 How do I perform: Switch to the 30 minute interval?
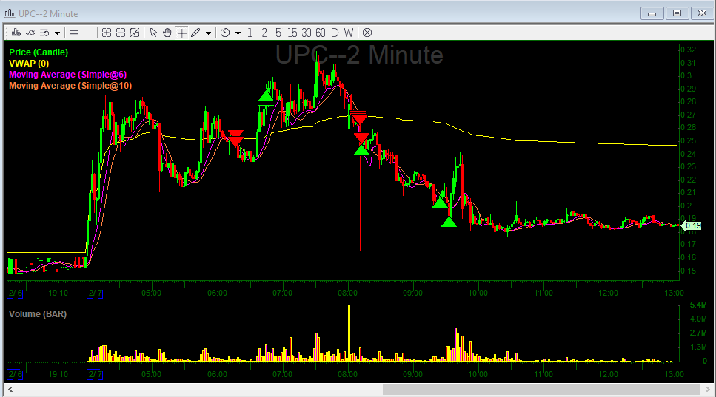coord(307,33)
